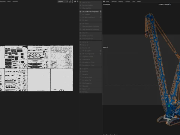Open the viewport Display menu

point(121,1)
